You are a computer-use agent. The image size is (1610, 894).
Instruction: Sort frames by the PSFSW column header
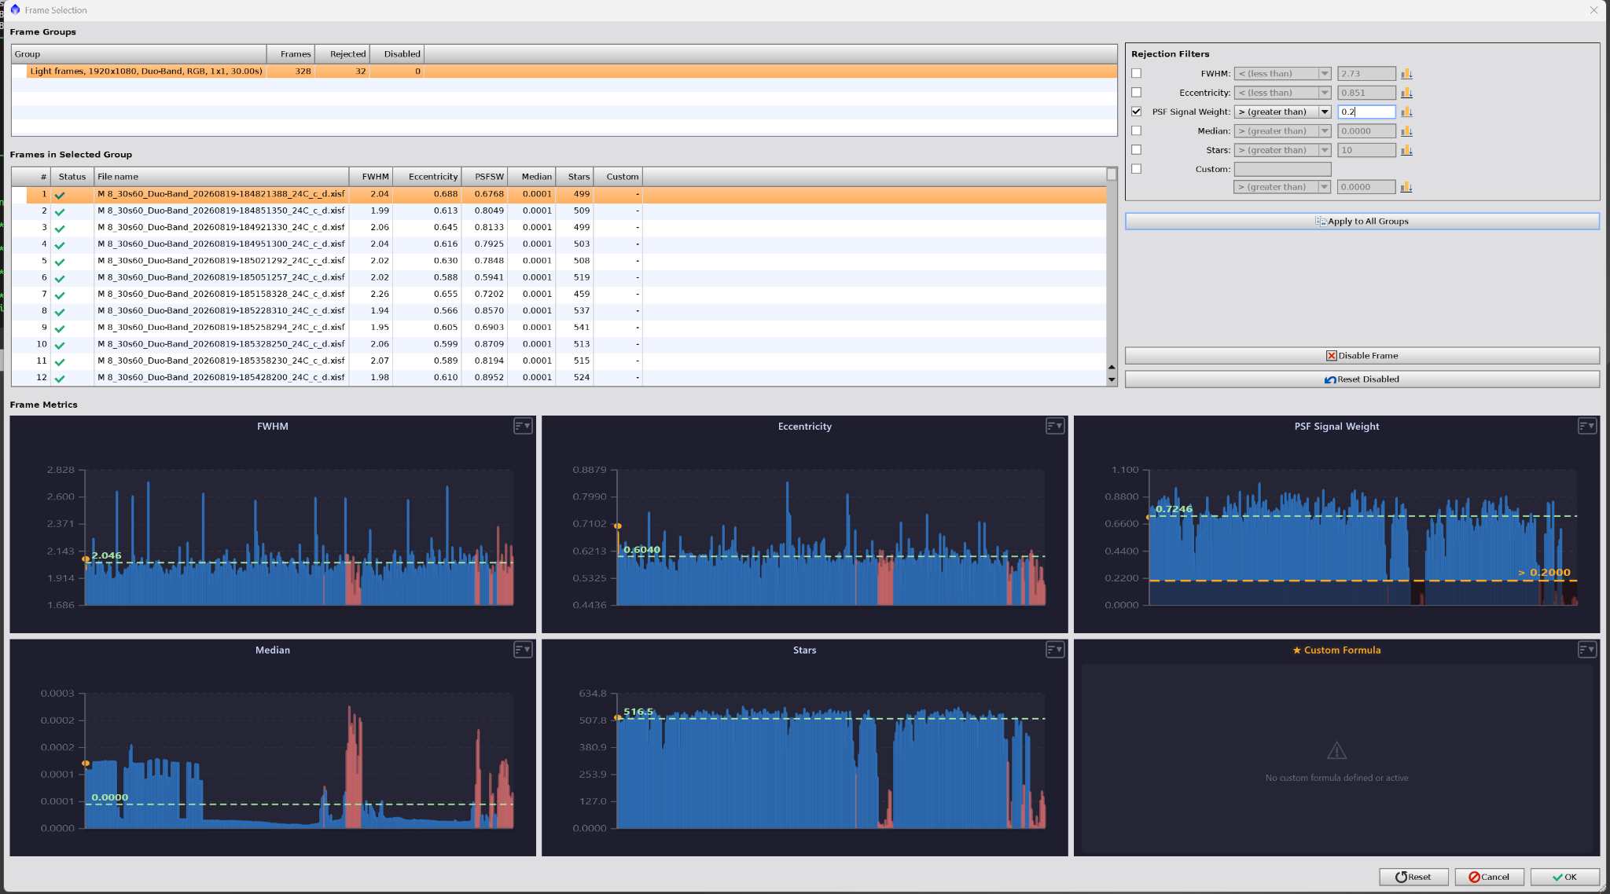(485, 177)
